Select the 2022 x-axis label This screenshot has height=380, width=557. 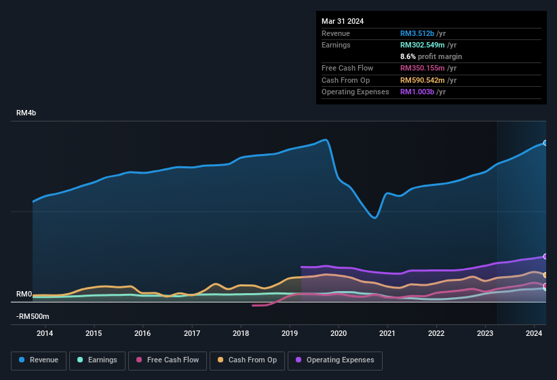coord(436,333)
